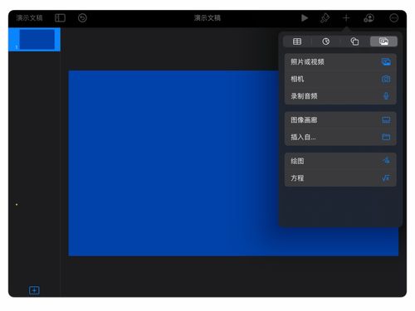Add a new slide
Viewport: 415px width, 311px height.
pos(34,290)
